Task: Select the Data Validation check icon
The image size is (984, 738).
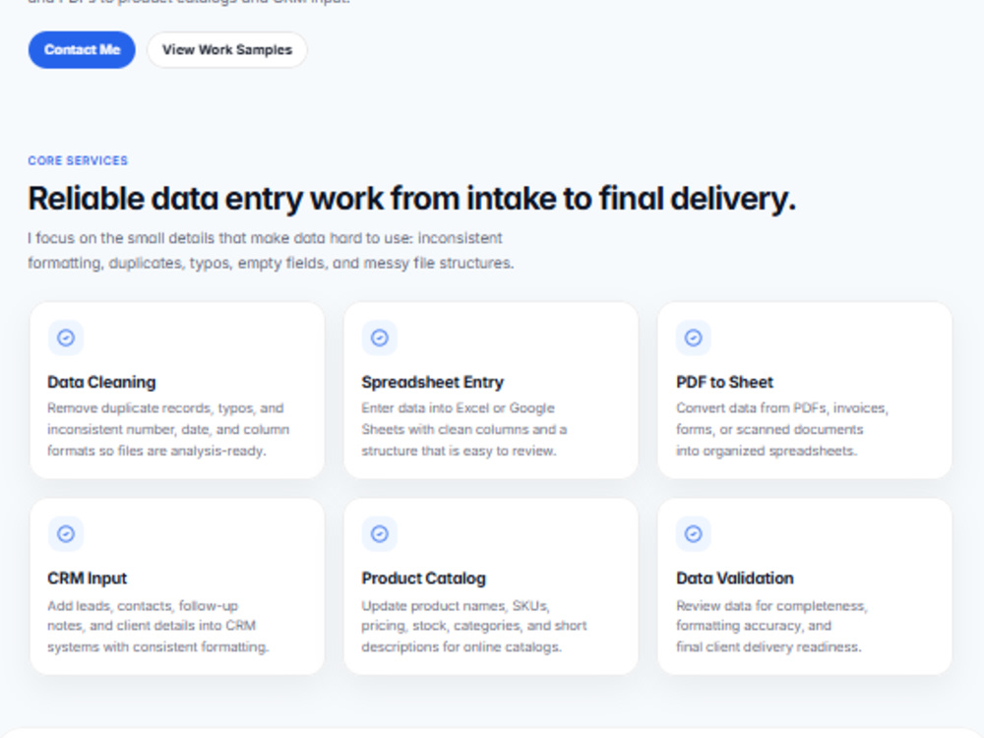Action: (x=694, y=534)
